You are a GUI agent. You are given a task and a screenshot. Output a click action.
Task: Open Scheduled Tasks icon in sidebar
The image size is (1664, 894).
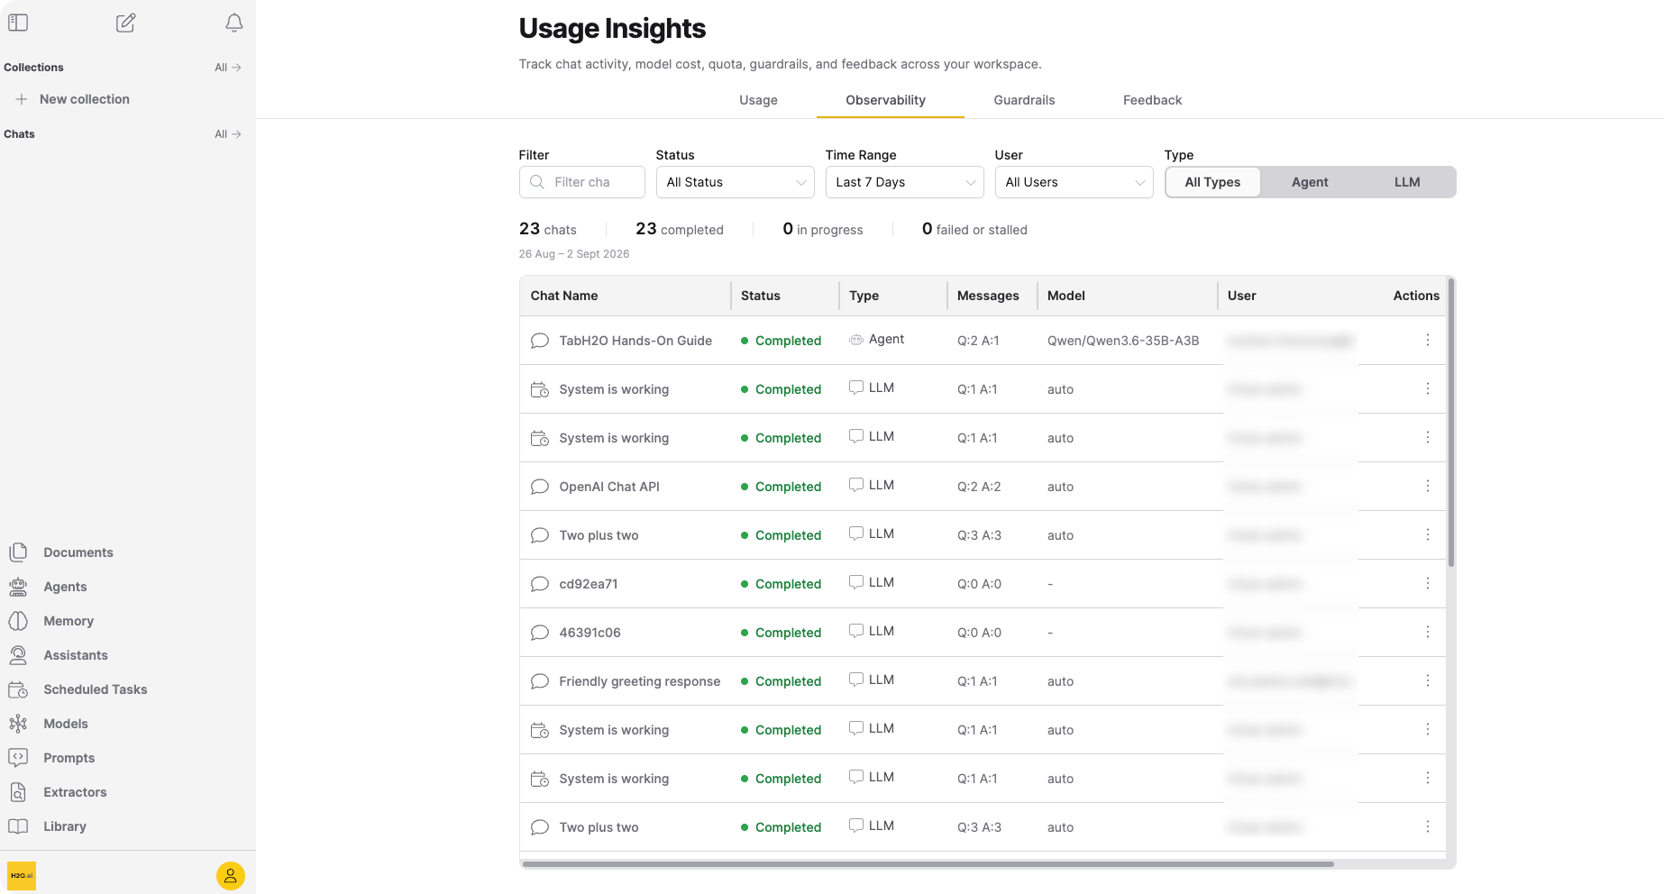click(x=18, y=689)
